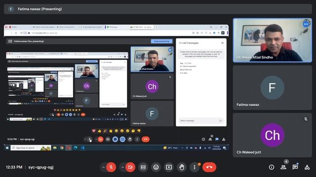This screenshot has width=316, height=177.
Task: Click Type here to search box on taskbar
Action: click(x=31, y=147)
